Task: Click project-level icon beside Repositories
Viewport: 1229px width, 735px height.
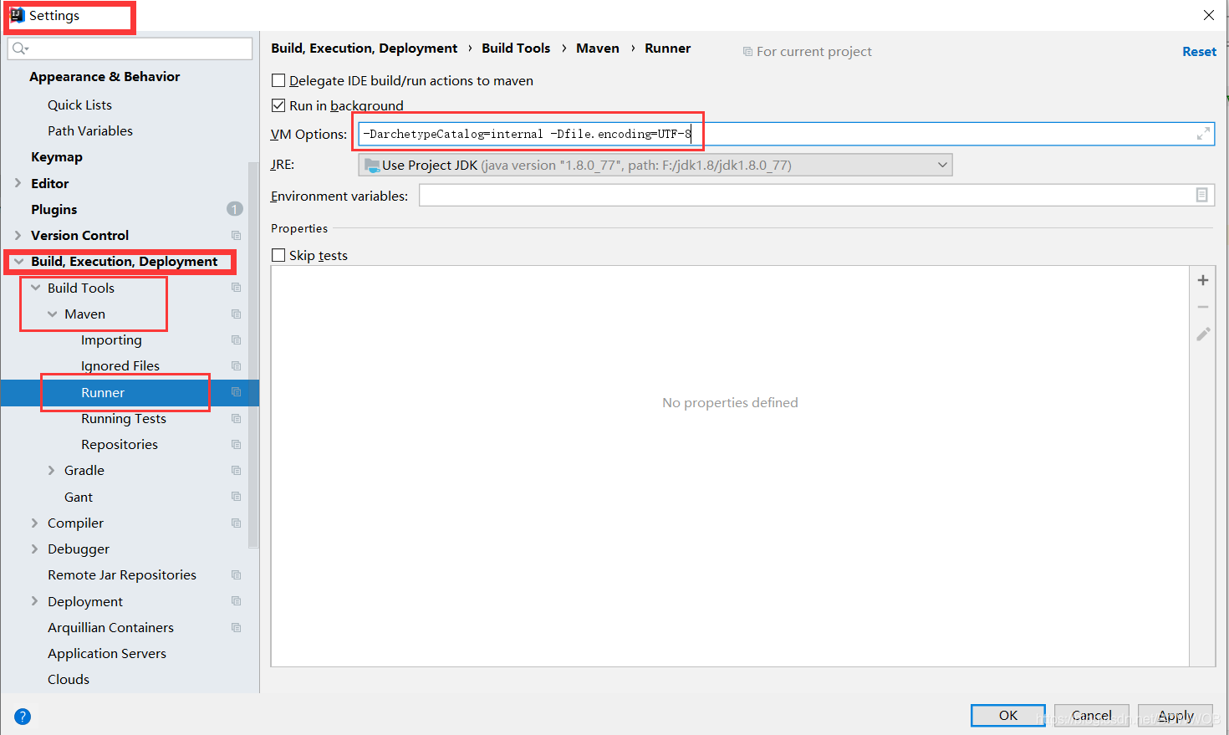Action: 236,445
